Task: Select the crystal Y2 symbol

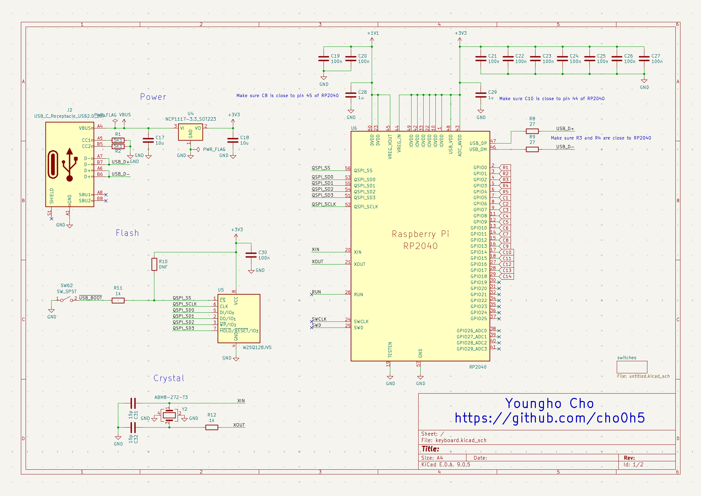Action: pos(169,415)
